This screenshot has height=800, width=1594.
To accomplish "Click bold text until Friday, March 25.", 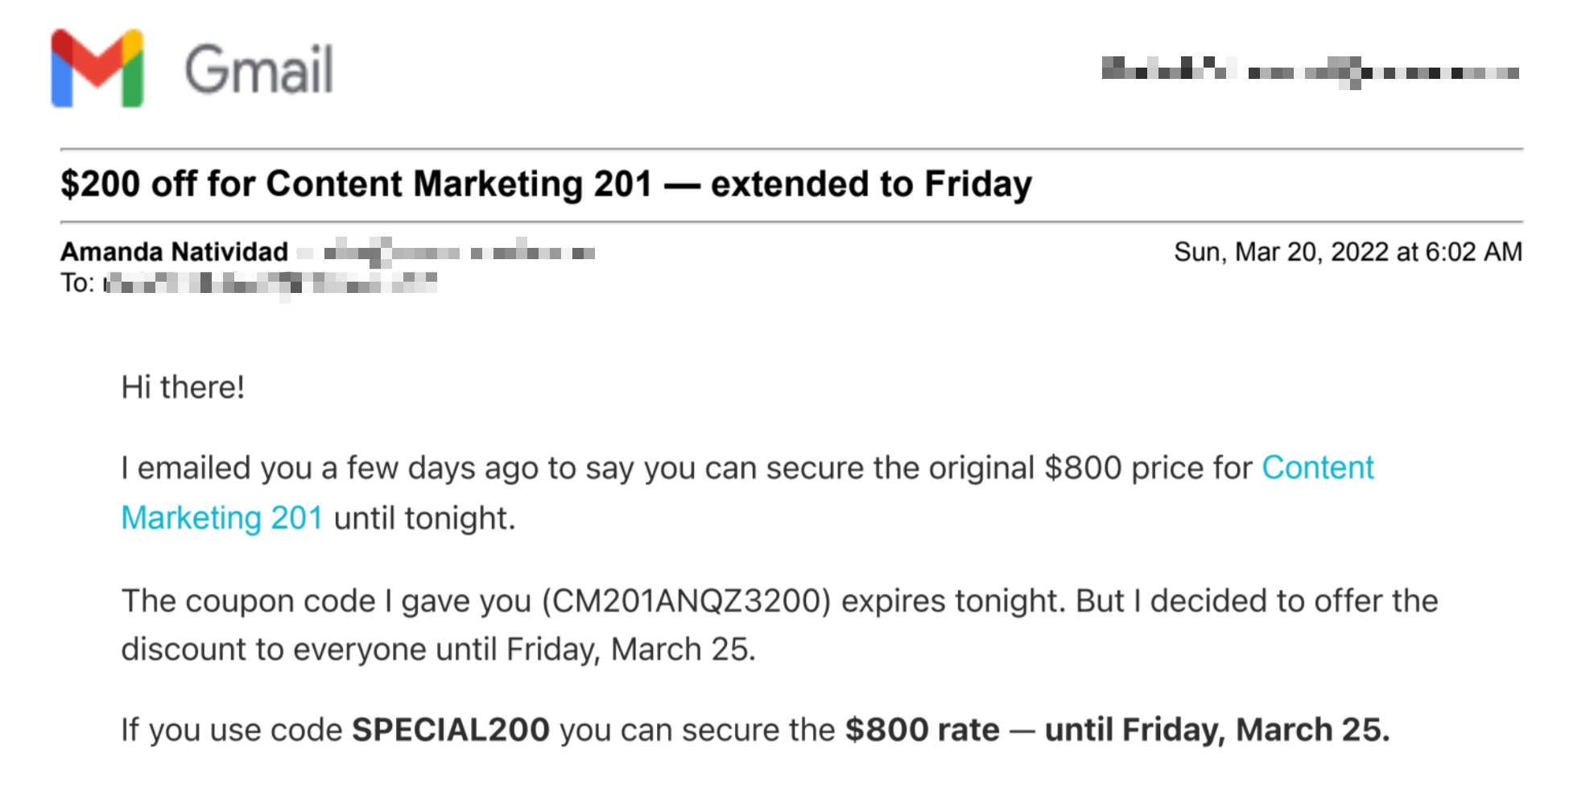I will pyautogui.click(x=1217, y=730).
